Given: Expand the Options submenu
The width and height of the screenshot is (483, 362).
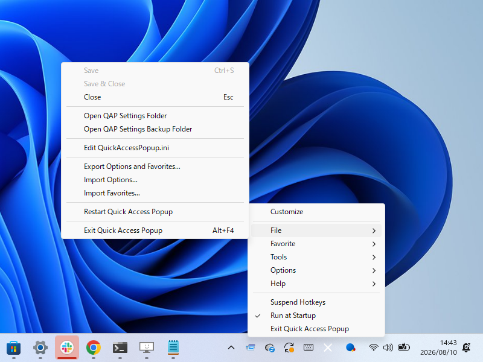Looking at the screenshot, I should pyautogui.click(x=316, y=270).
